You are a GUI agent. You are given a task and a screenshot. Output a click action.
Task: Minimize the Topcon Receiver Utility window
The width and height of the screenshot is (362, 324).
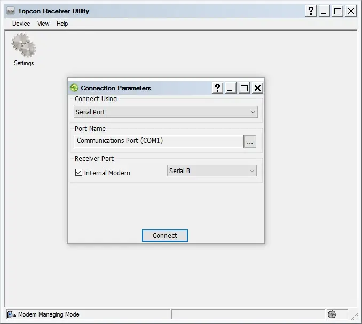[x=324, y=11]
